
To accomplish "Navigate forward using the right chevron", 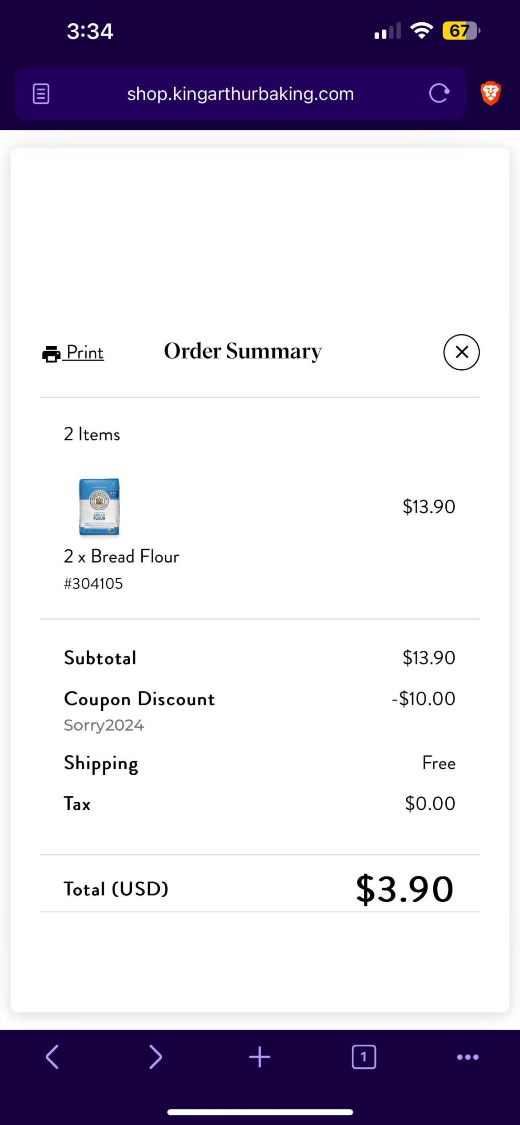I will pos(156,1057).
